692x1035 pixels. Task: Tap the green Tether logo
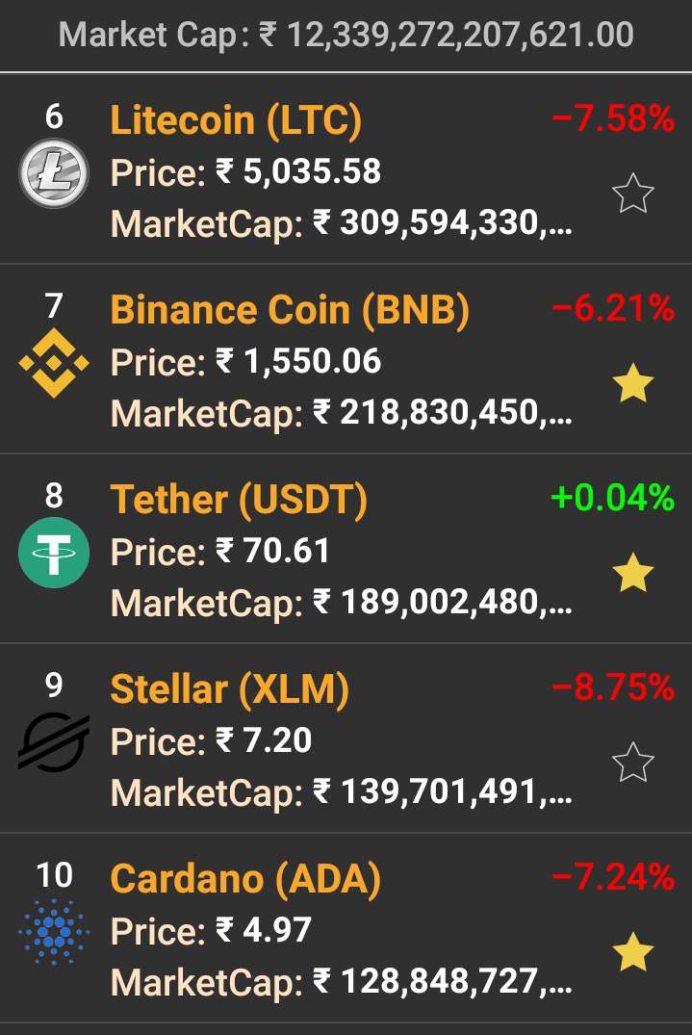[x=54, y=553]
